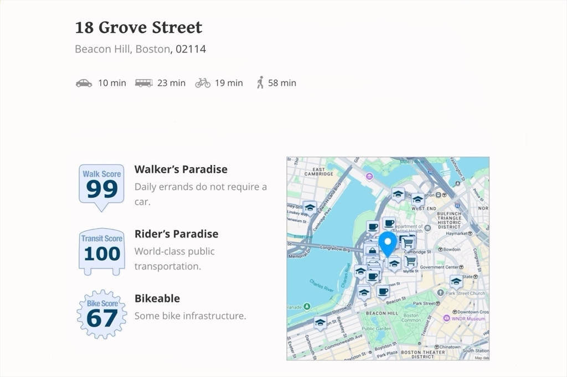Click school marker beside Storrow Dr label
Screen dimensions: 567x377
tap(319, 322)
